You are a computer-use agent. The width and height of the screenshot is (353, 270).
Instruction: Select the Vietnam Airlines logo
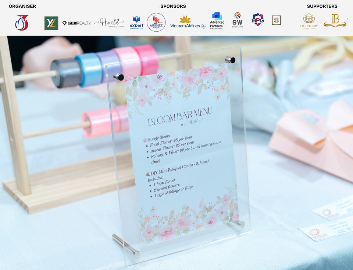[x=188, y=22]
